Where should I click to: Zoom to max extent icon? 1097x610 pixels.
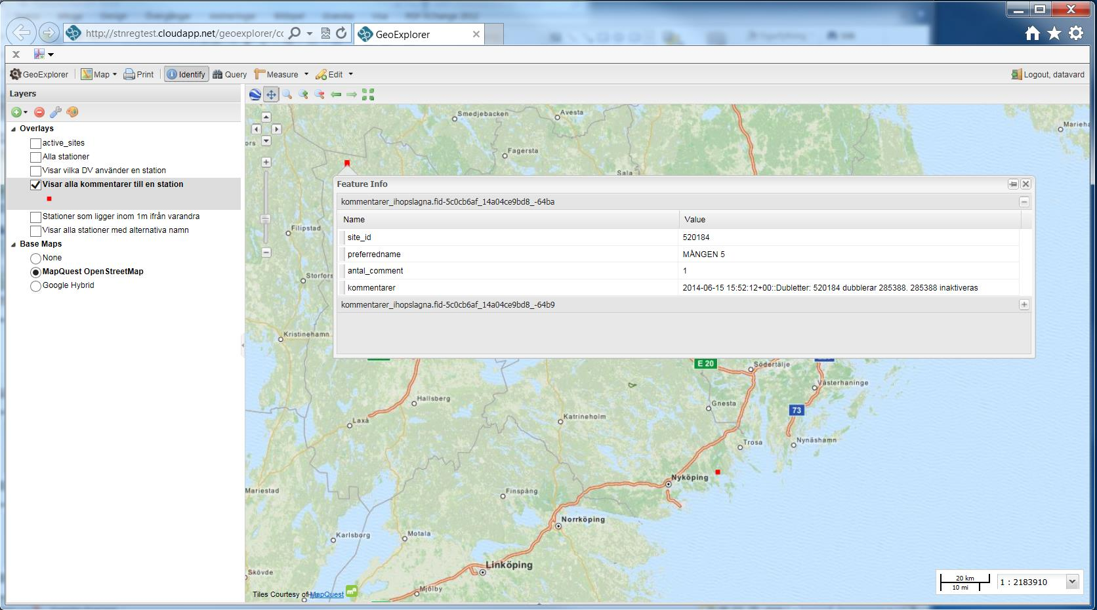[368, 94]
